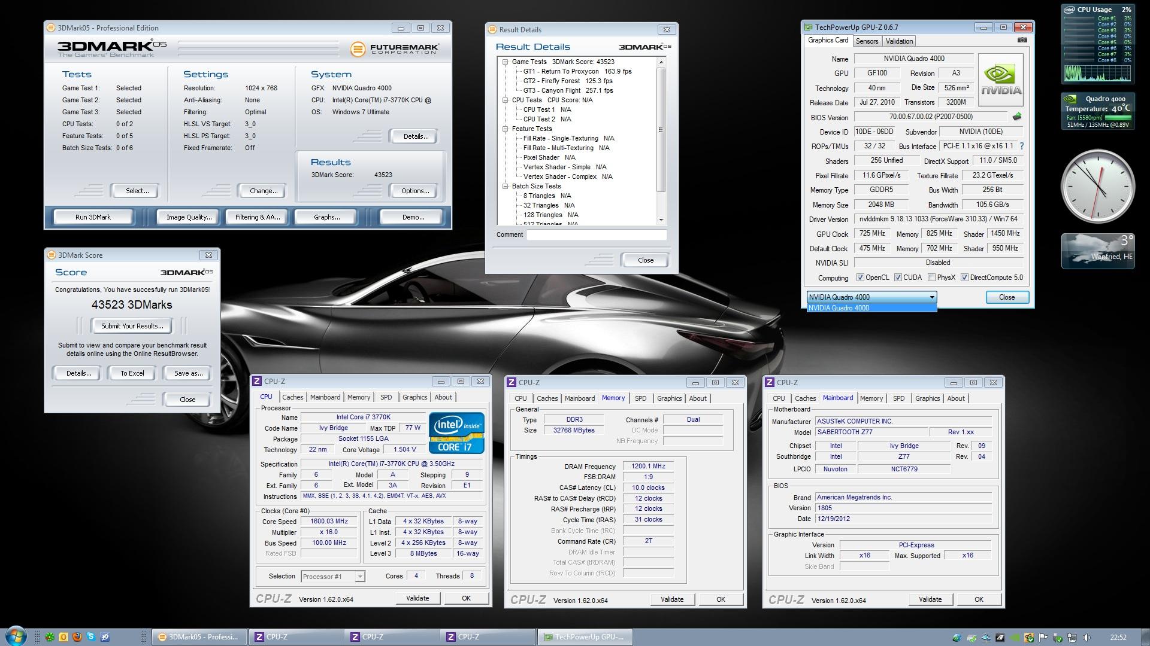Click the Intel Core i7 badge in CPU-Z
The image size is (1150, 646).
456,432
